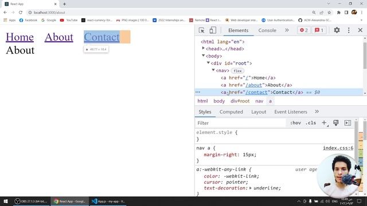Toggle the :hov element state button
This screenshot has width=367, height=206.
click(x=295, y=123)
